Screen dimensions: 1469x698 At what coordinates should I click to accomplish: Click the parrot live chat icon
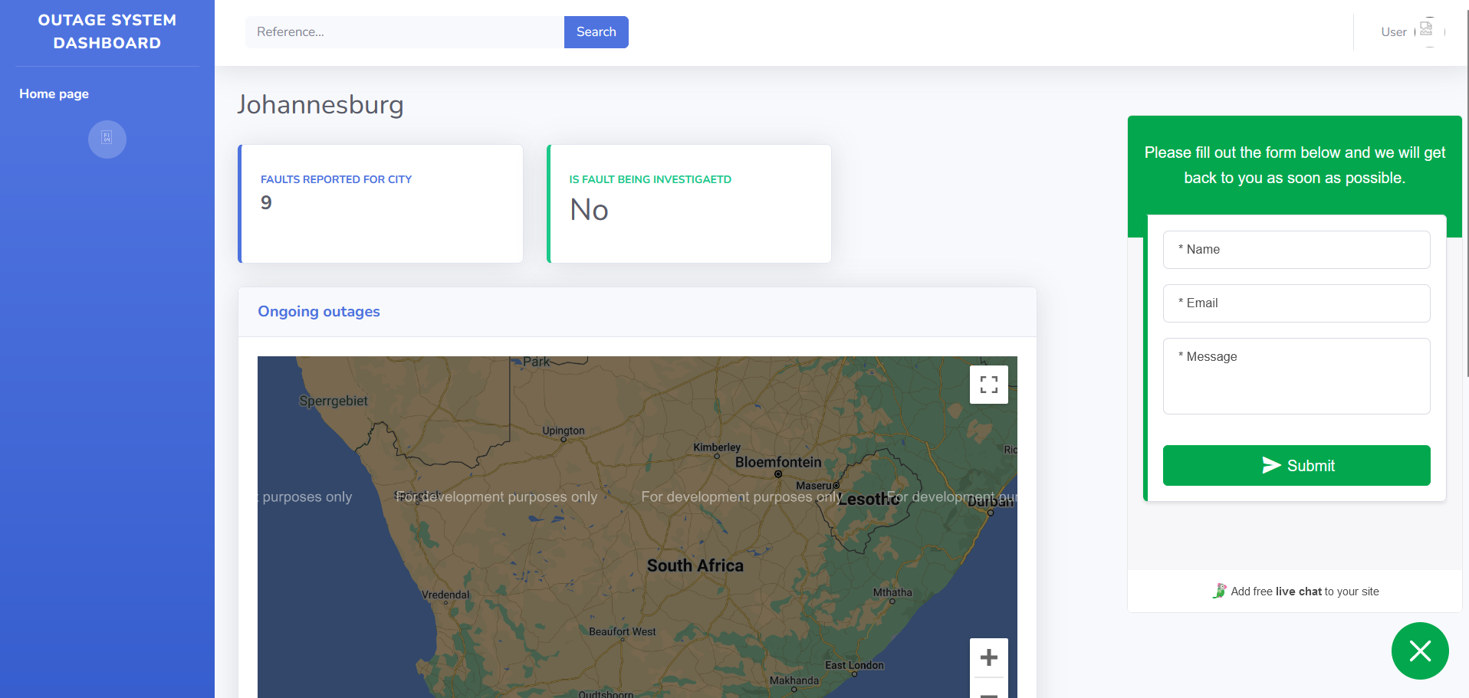(x=1220, y=591)
